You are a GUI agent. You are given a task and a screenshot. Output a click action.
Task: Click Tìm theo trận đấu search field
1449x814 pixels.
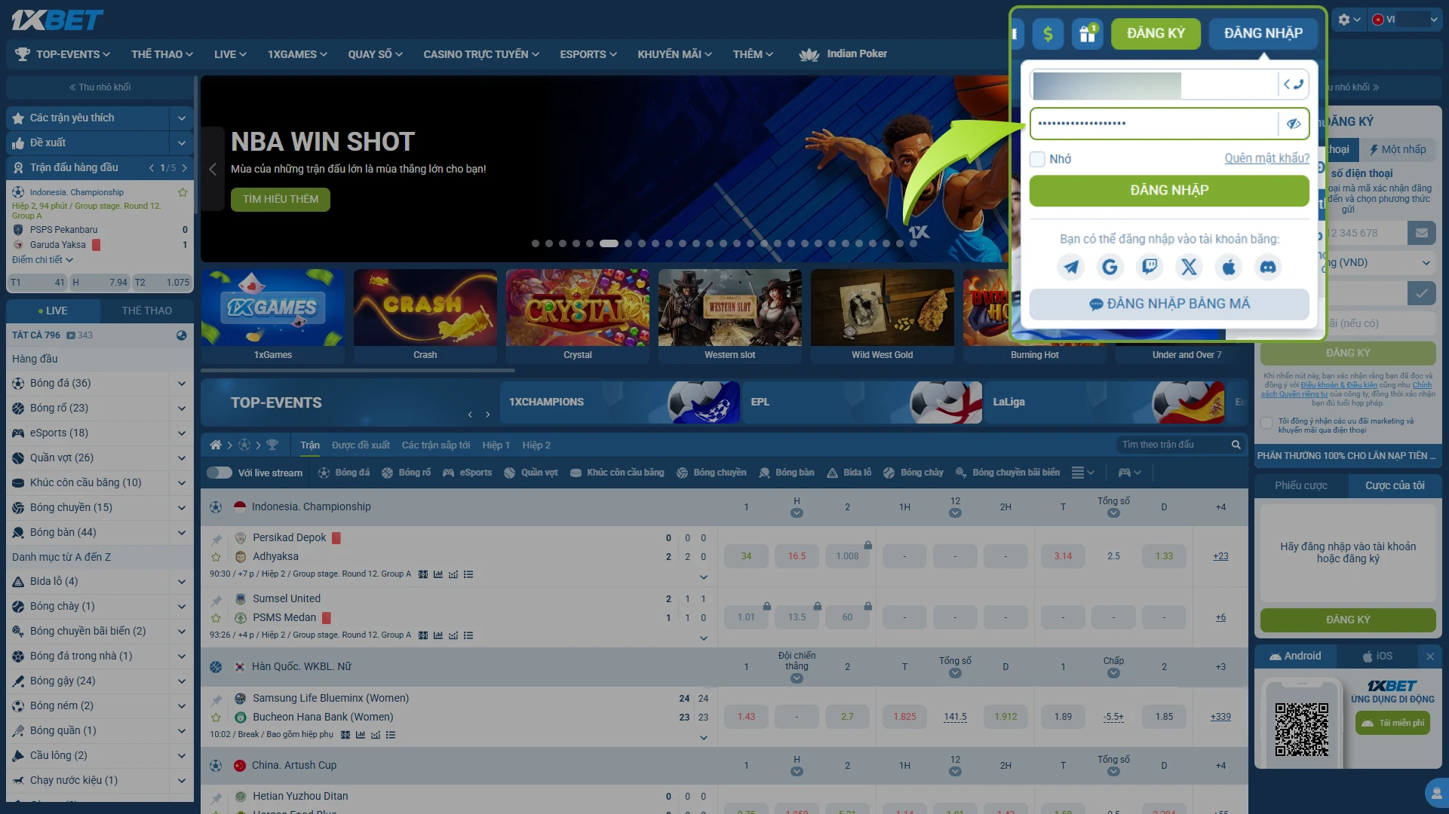tap(1173, 445)
